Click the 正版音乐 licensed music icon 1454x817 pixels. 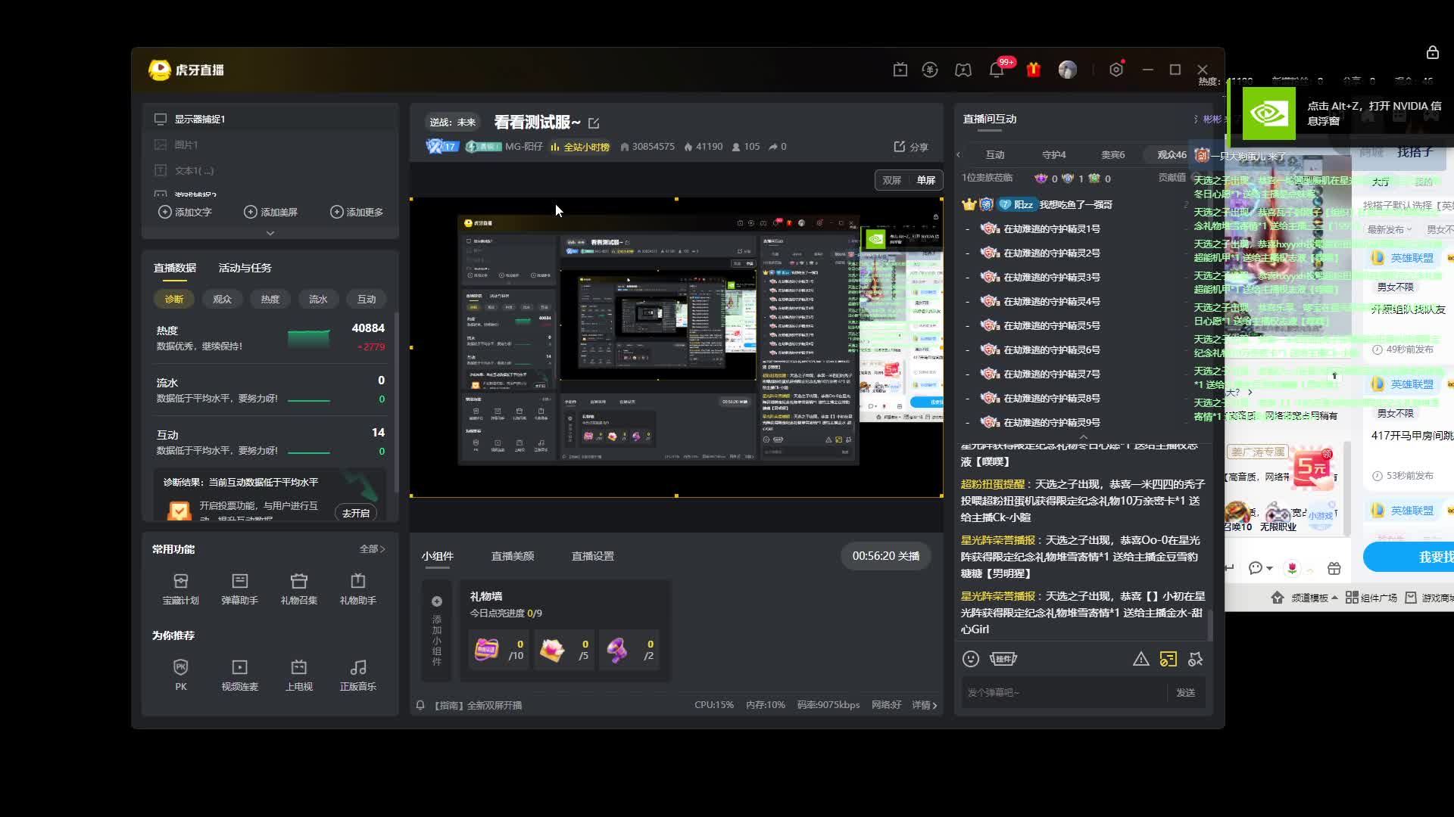(357, 674)
